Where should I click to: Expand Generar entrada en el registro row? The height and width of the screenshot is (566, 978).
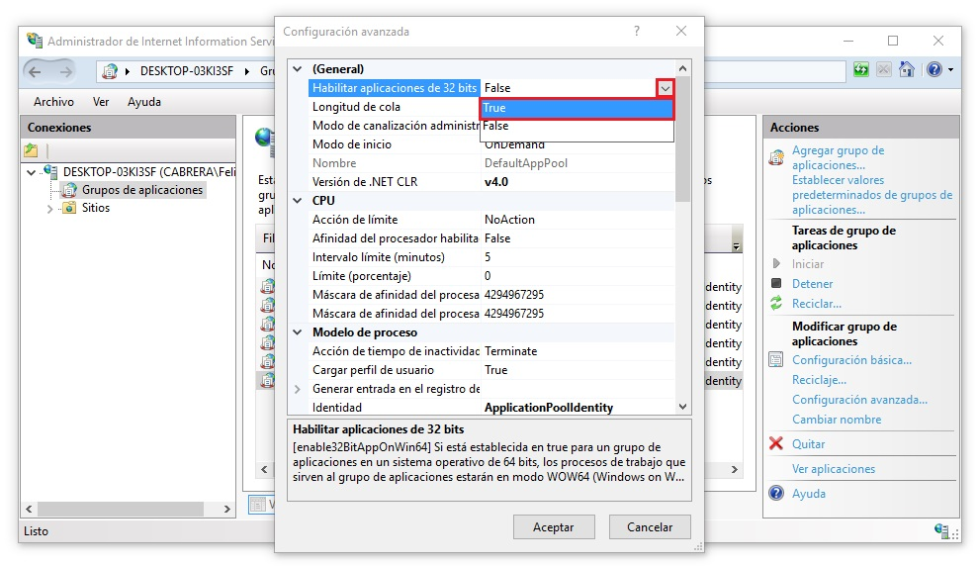(x=298, y=389)
